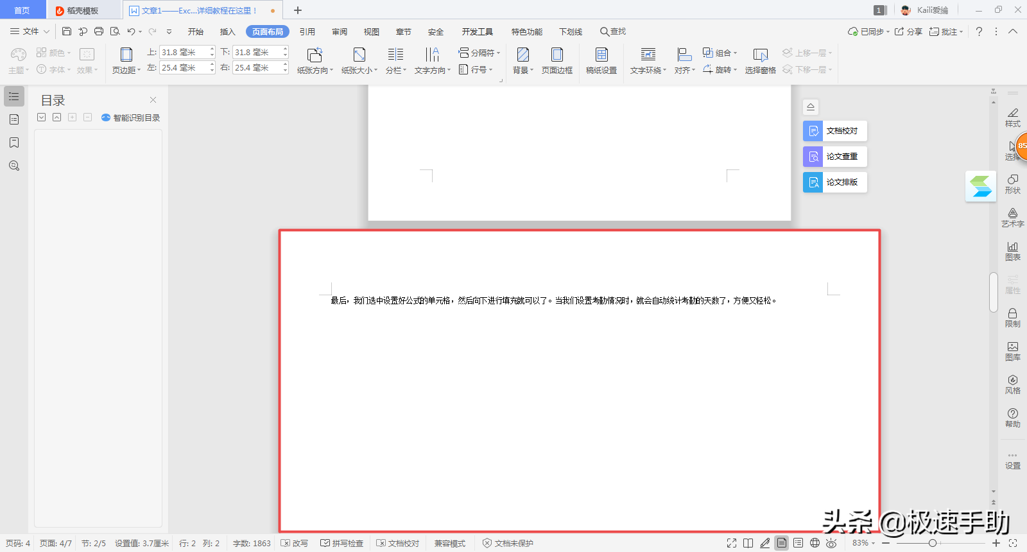Open 图库 gallery in the right sidebar
This screenshot has height=552, width=1027.
(1013, 351)
